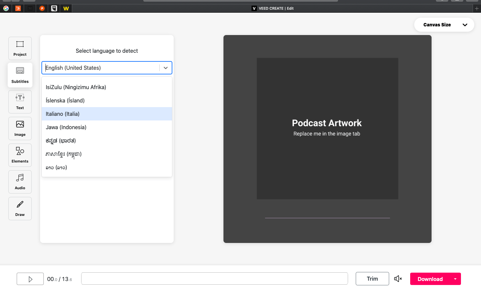
Task: Select the Elements shapes tool
Action: pos(20,155)
